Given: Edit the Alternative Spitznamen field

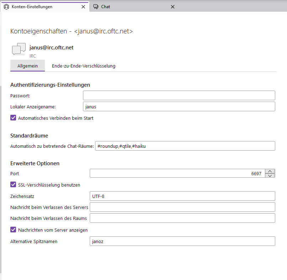Looking at the screenshot, I should tap(182, 241).
